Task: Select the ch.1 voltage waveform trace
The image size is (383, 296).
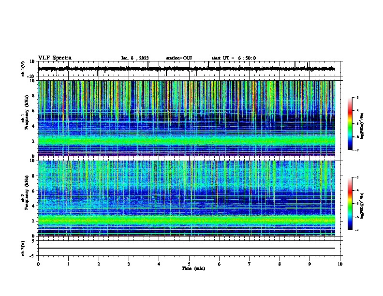Action: [187, 69]
